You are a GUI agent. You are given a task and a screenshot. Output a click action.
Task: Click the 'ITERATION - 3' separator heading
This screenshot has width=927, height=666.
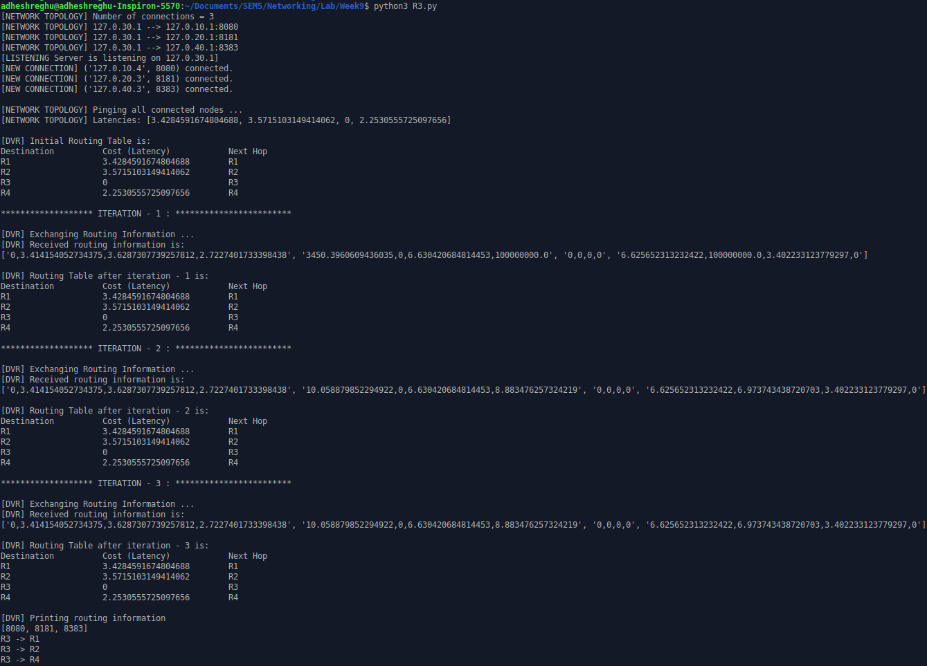(146, 483)
